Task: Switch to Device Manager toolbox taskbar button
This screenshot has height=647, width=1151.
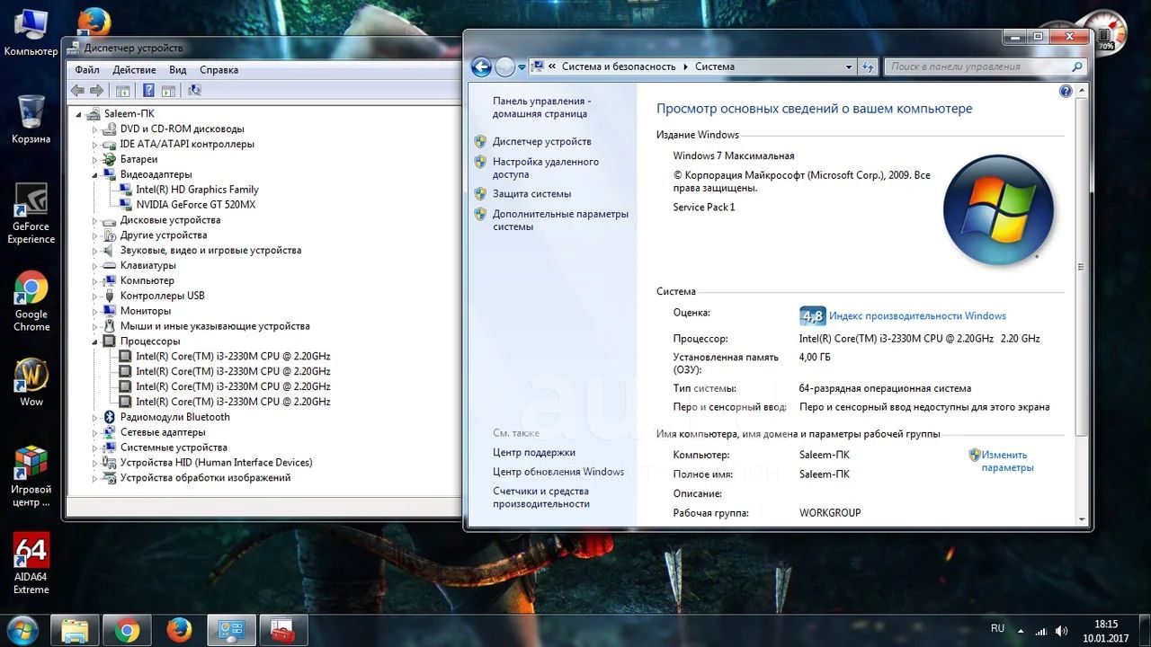Action: pyautogui.click(x=283, y=630)
